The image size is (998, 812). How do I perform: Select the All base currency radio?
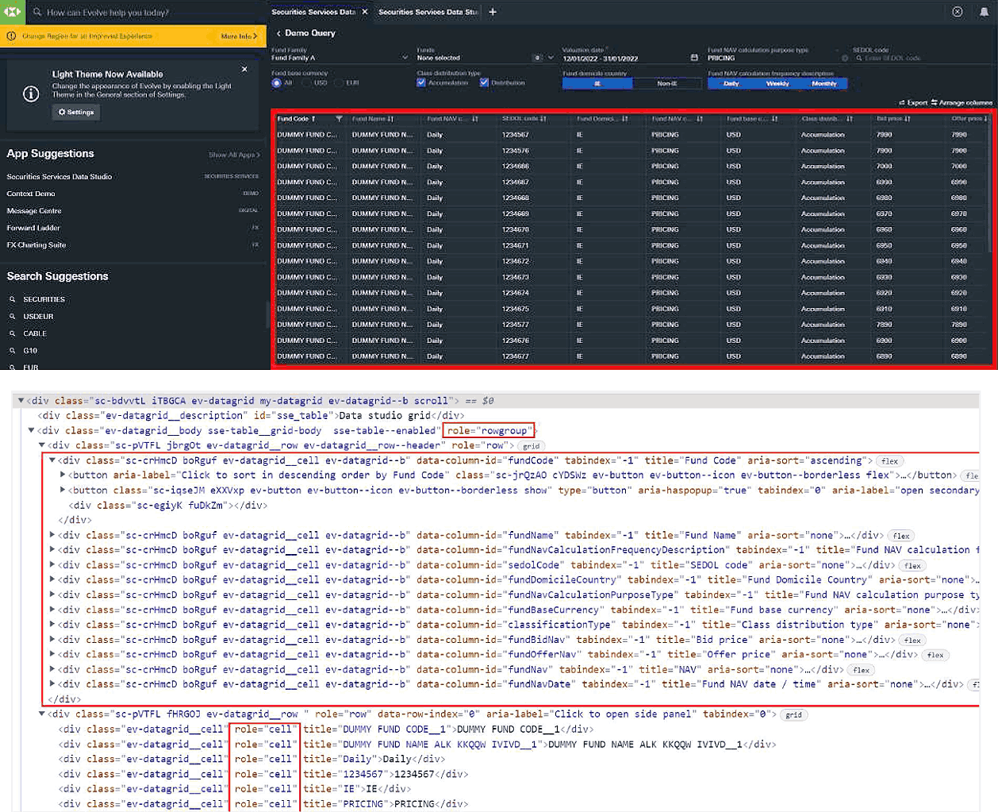point(276,83)
